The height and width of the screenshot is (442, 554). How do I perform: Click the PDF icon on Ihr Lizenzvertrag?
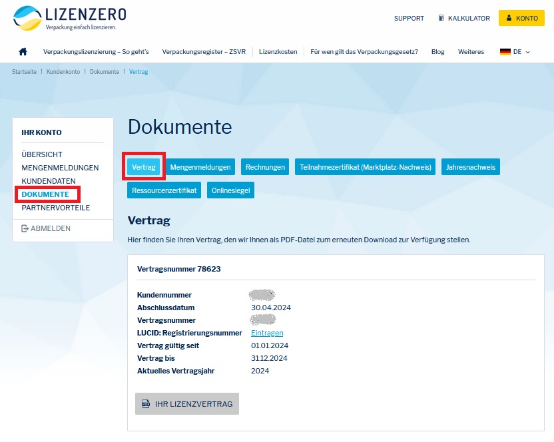pyautogui.click(x=146, y=403)
